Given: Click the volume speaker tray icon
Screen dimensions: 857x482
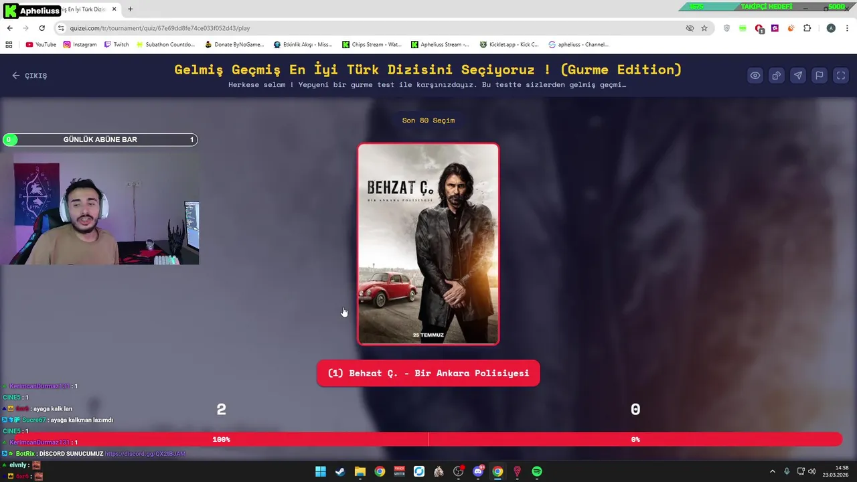Looking at the screenshot, I should pyautogui.click(x=811, y=471).
